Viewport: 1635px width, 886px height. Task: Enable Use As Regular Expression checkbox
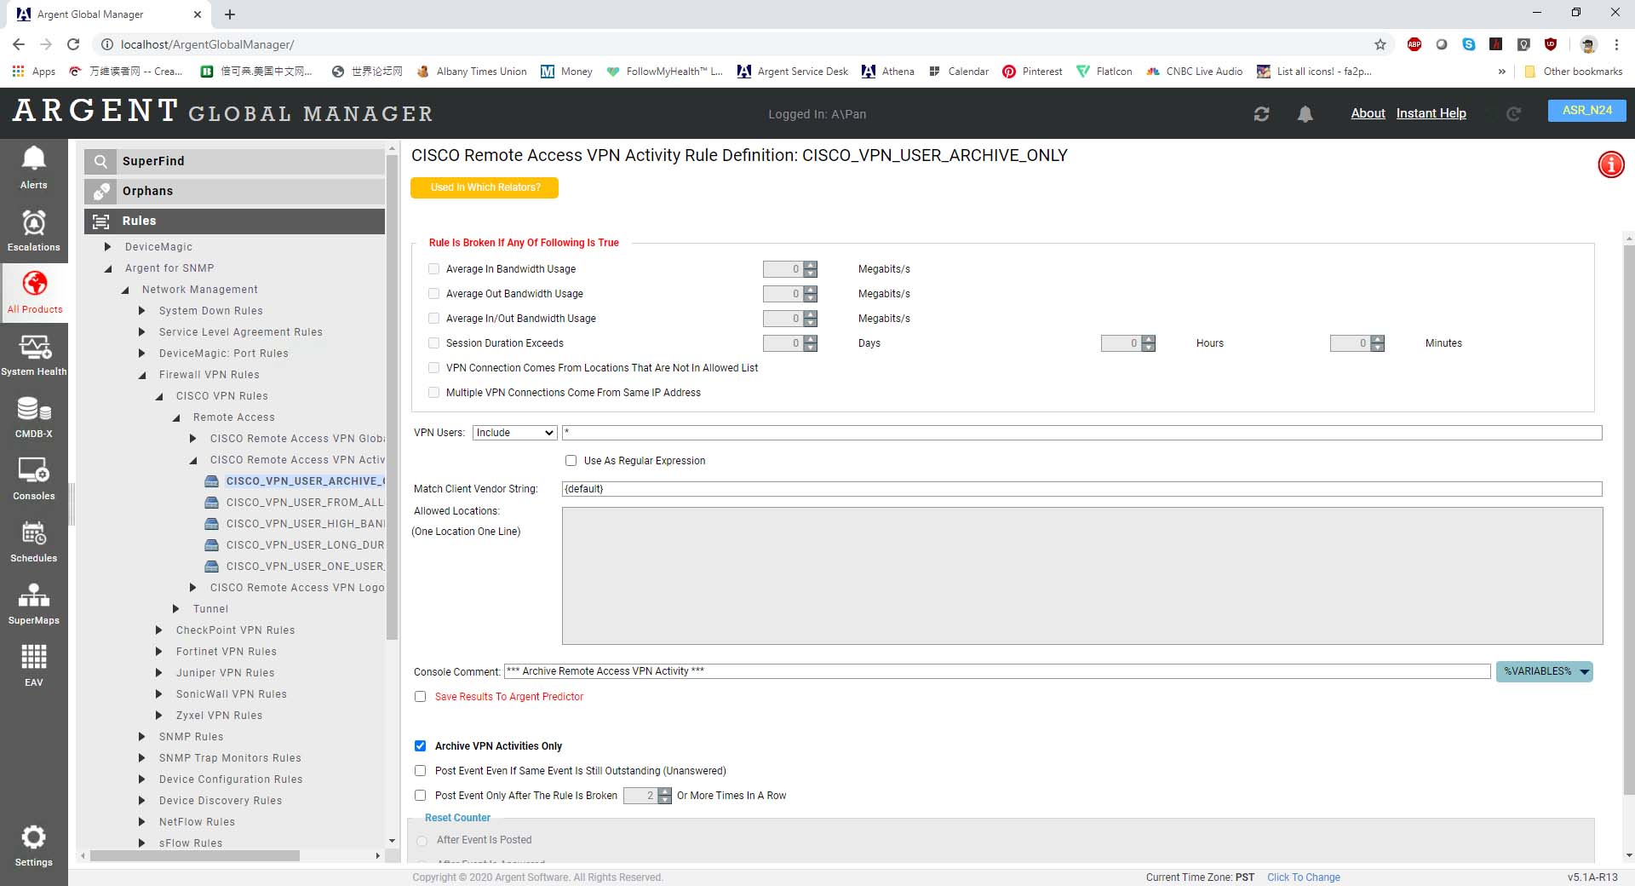click(x=571, y=461)
